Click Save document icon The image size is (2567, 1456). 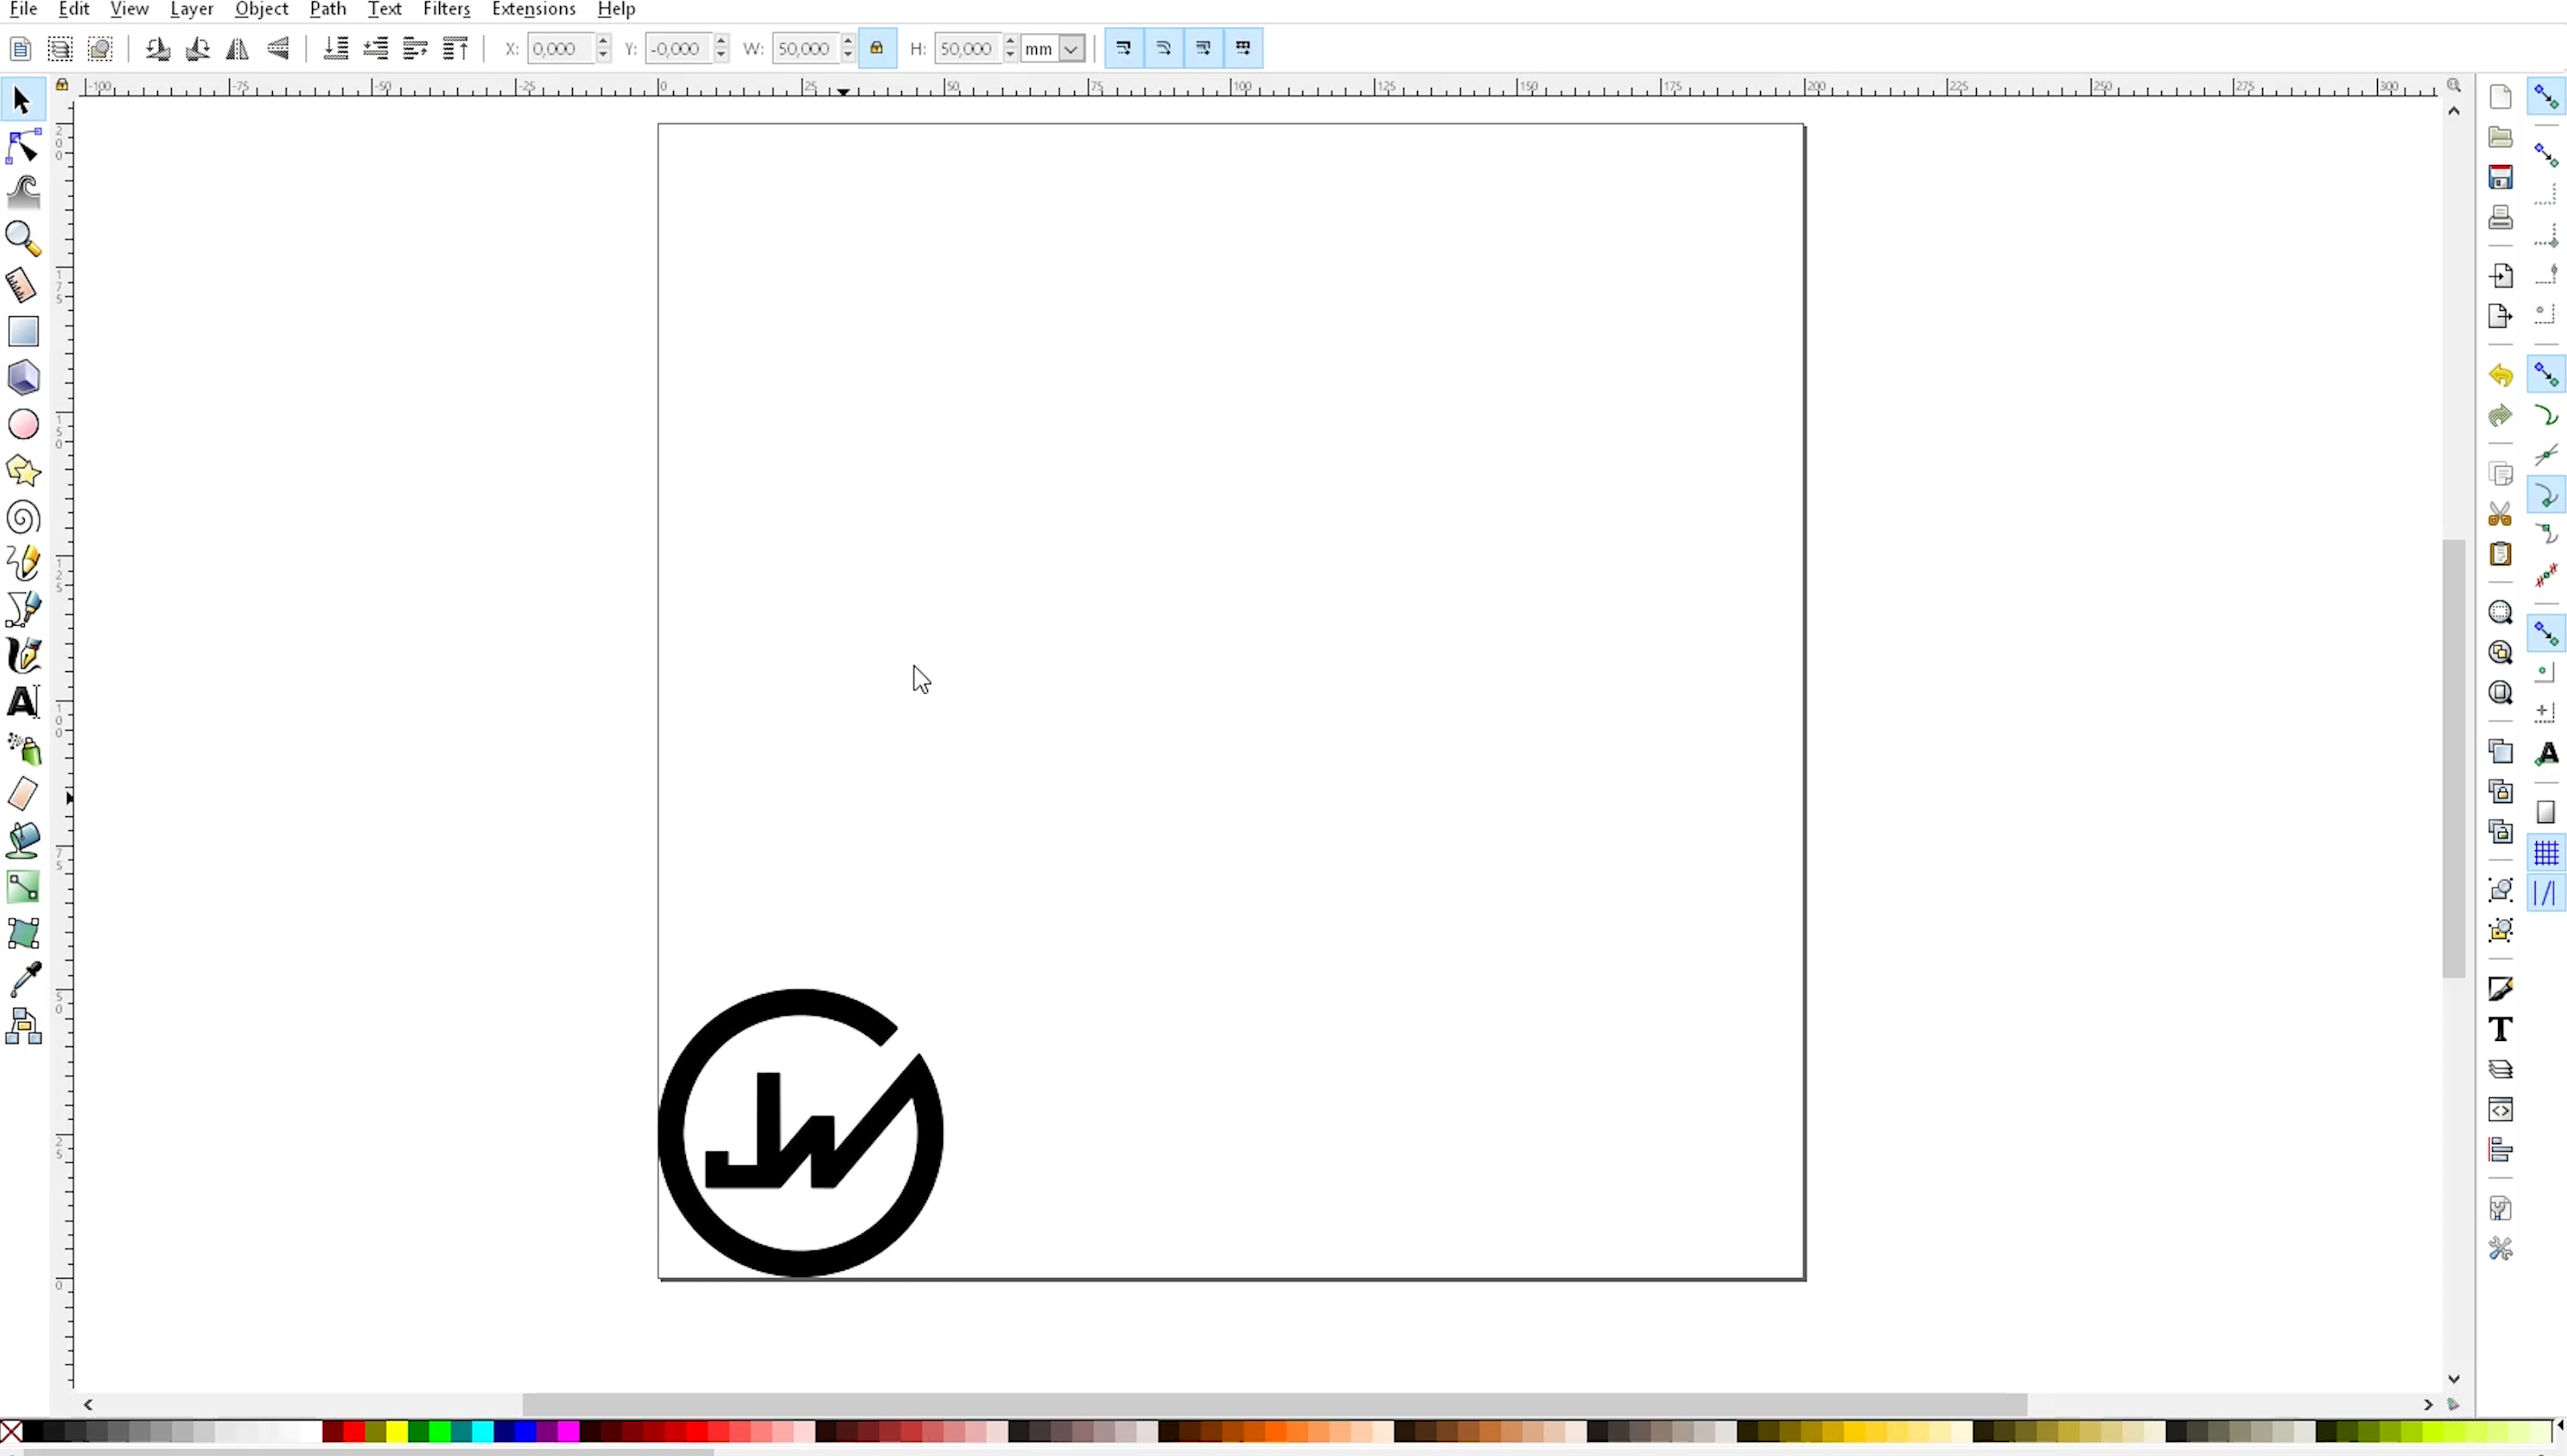click(2500, 177)
